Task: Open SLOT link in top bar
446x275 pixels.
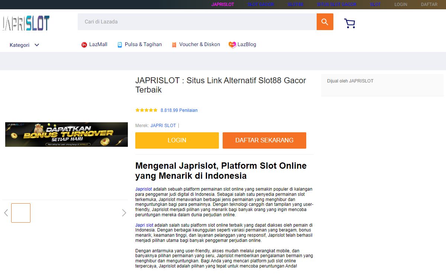Action: pyautogui.click(x=375, y=4)
